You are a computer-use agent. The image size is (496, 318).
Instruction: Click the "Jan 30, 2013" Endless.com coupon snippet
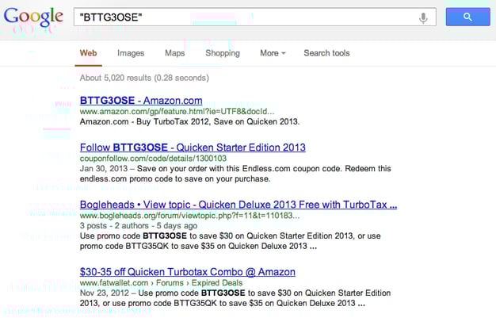point(235,174)
